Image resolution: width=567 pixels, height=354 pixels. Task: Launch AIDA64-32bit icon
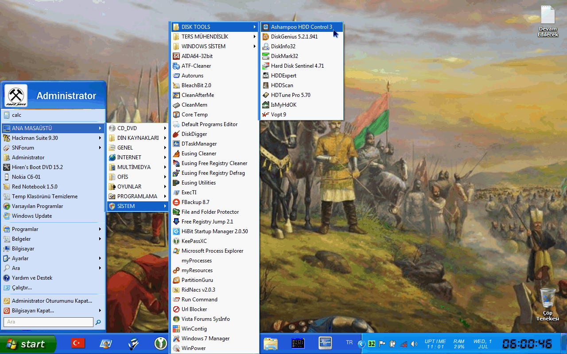(176, 56)
